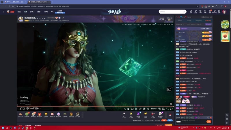Reload the stream with the player refresh icon

click(x=24, y=109)
